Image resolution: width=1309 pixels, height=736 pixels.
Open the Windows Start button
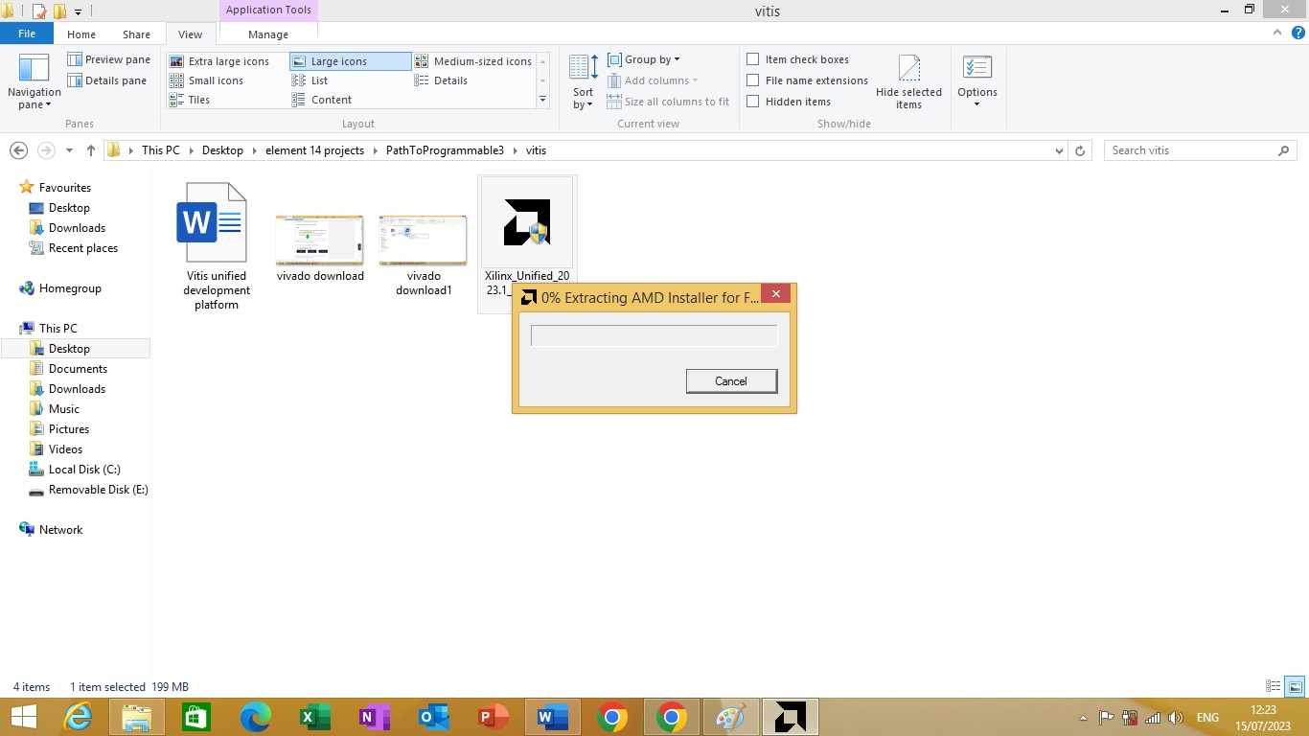point(24,717)
